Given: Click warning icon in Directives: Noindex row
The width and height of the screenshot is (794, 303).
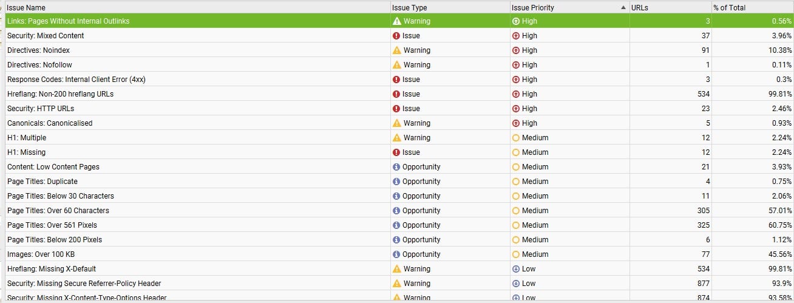Looking at the screenshot, I should pos(396,50).
